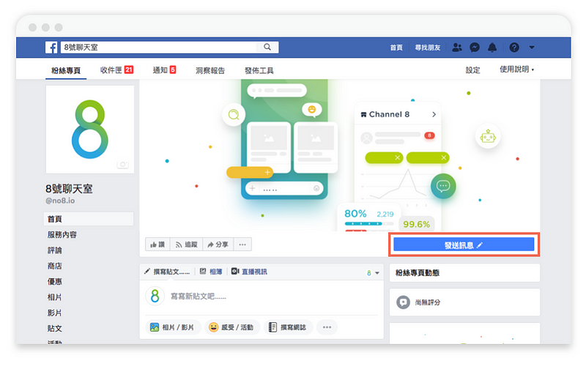The image size is (586, 366).
Task: Click the camera icon on profile picture
Action: click(x=122, y=164)
